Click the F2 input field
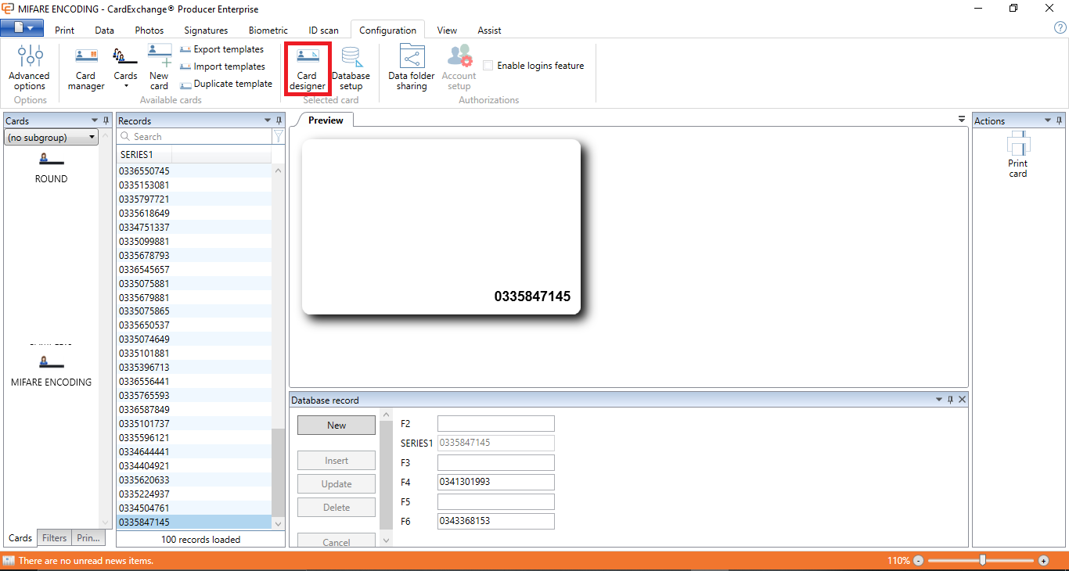1069x571 pixels. pyautogui.click(x=496, y=423)
